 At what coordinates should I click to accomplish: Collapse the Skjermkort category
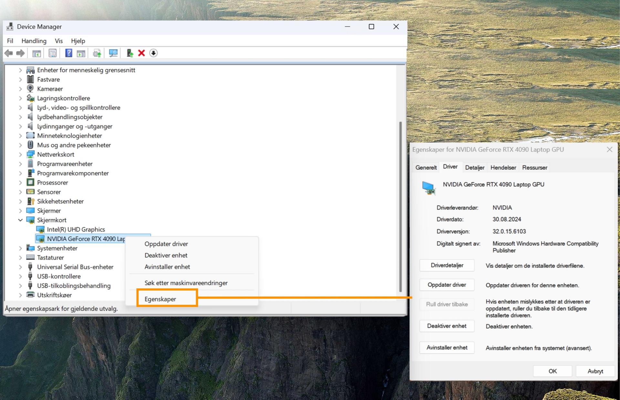coord(20,220)
